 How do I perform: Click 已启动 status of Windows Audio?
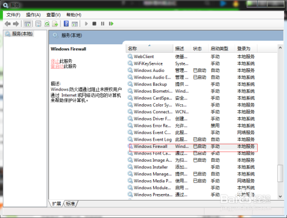click(x=200, y=70)
